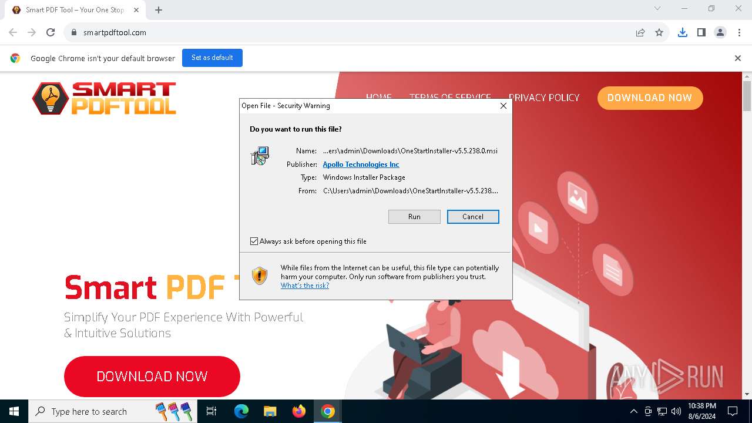Click the taskbar search box

pos(113,411)
